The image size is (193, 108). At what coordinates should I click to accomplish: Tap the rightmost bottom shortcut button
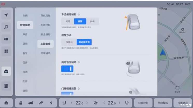pyautogui.click(x=183, y=103)
